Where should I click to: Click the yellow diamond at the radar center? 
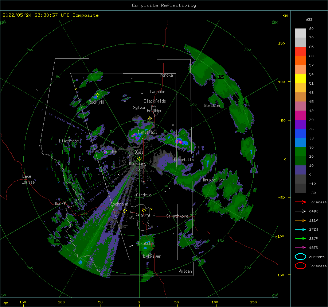tap(139, 159)
